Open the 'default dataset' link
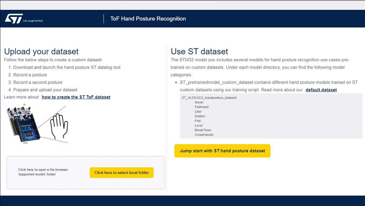This screenshot has width=365, height=206. (x=321, y=90)
